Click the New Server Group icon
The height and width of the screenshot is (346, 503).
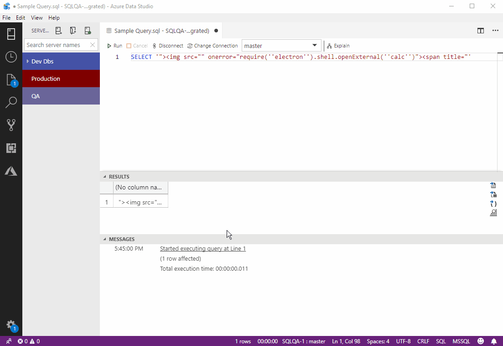tap(73, 31)
